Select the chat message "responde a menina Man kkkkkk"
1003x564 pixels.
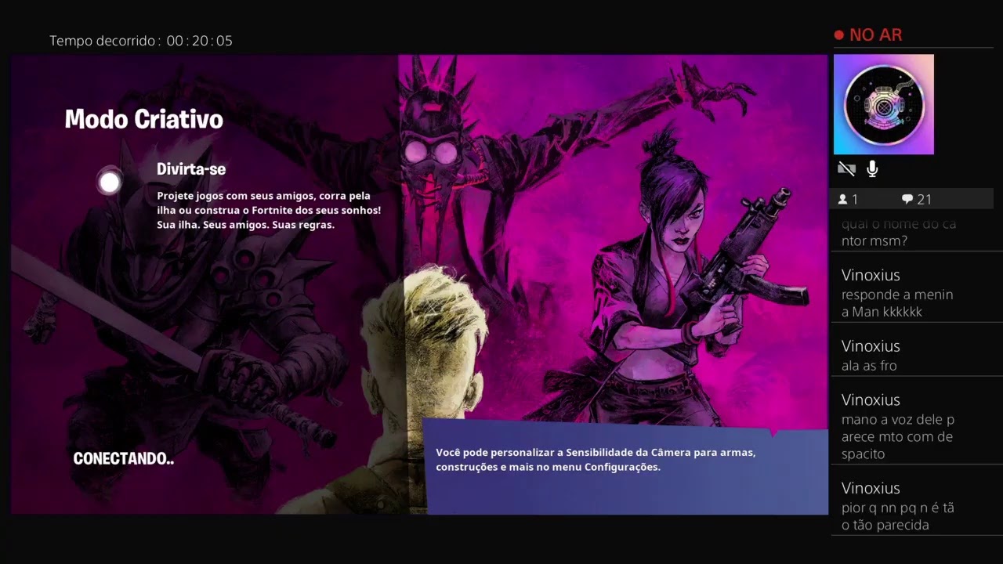897,303
